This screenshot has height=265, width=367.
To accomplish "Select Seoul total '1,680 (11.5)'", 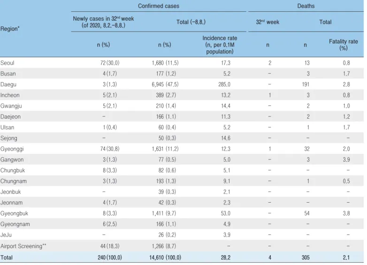I will click(x=165, y=63).
